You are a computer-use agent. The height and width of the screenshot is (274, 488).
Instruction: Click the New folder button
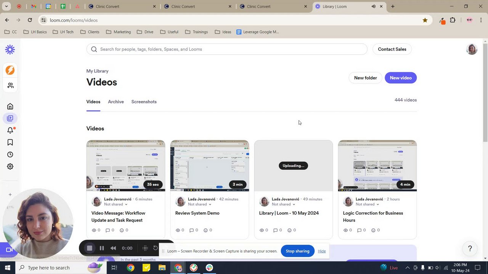tap(365, 78)
